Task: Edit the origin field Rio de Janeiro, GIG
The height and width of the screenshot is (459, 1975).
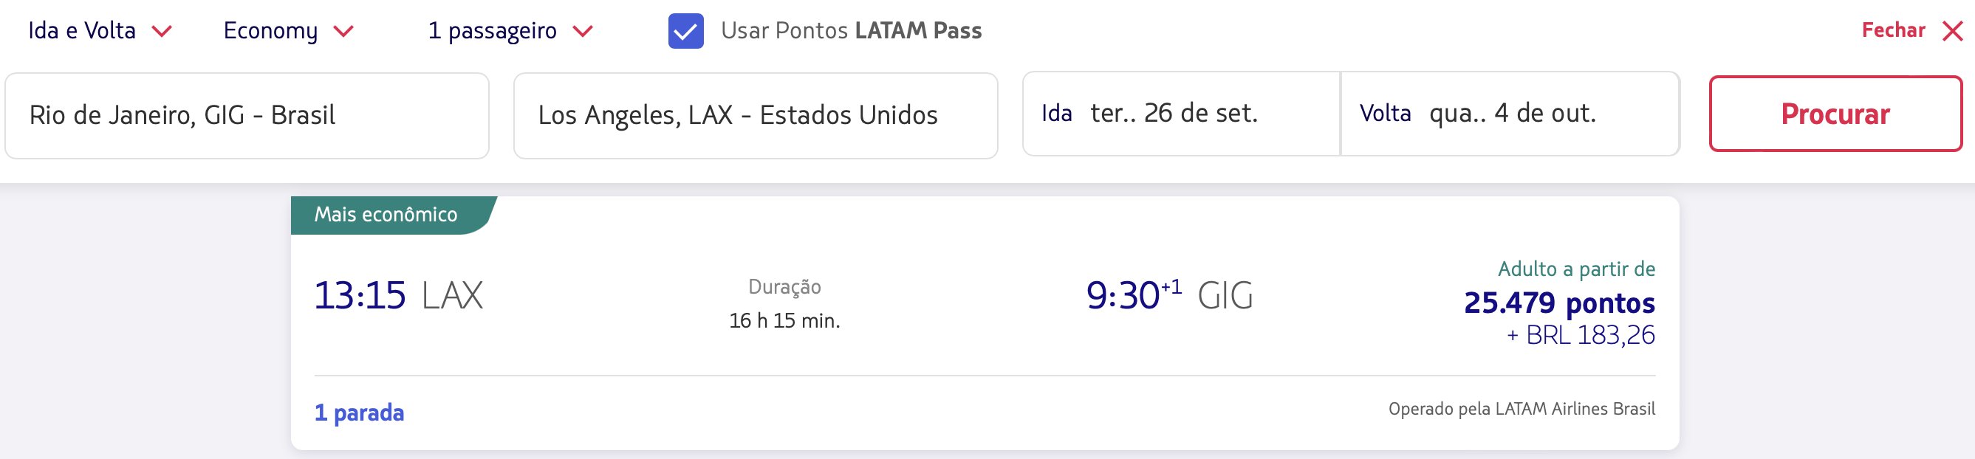Action: coord(247,116)
